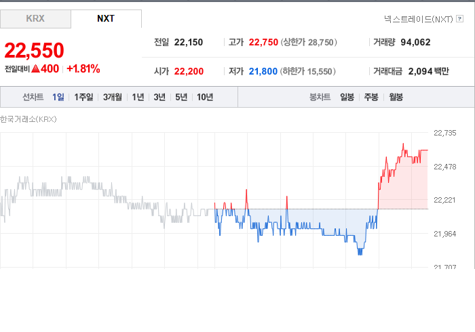Image resolution: width=475 pixels, height=332 pixels.
Task: Click the +1.81% change rate
Action: coord(83,68)
